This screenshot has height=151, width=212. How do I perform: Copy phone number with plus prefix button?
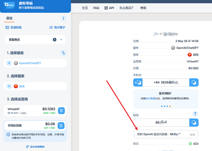click(x=138, y=82)
